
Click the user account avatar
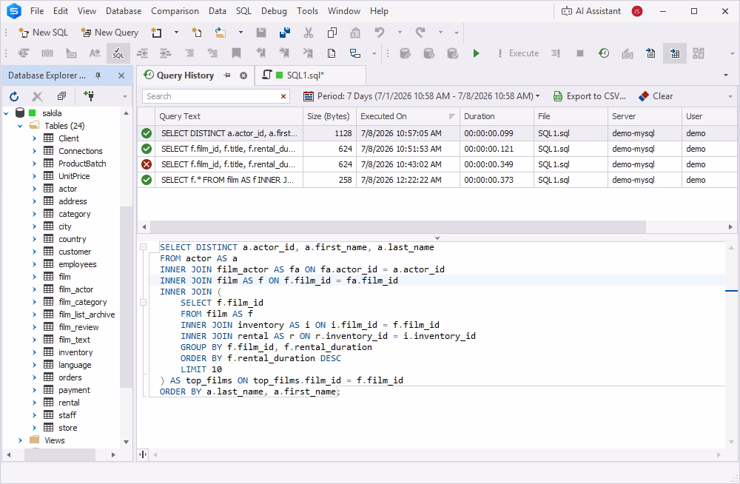click(637, 11)
